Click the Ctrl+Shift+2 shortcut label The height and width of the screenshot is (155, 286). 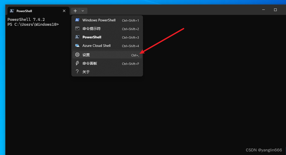pos(130,29)
